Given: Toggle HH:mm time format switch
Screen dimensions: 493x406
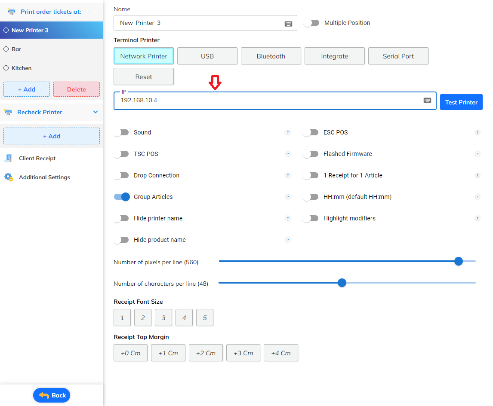Looking at the screenshot, I should point(311,197).
